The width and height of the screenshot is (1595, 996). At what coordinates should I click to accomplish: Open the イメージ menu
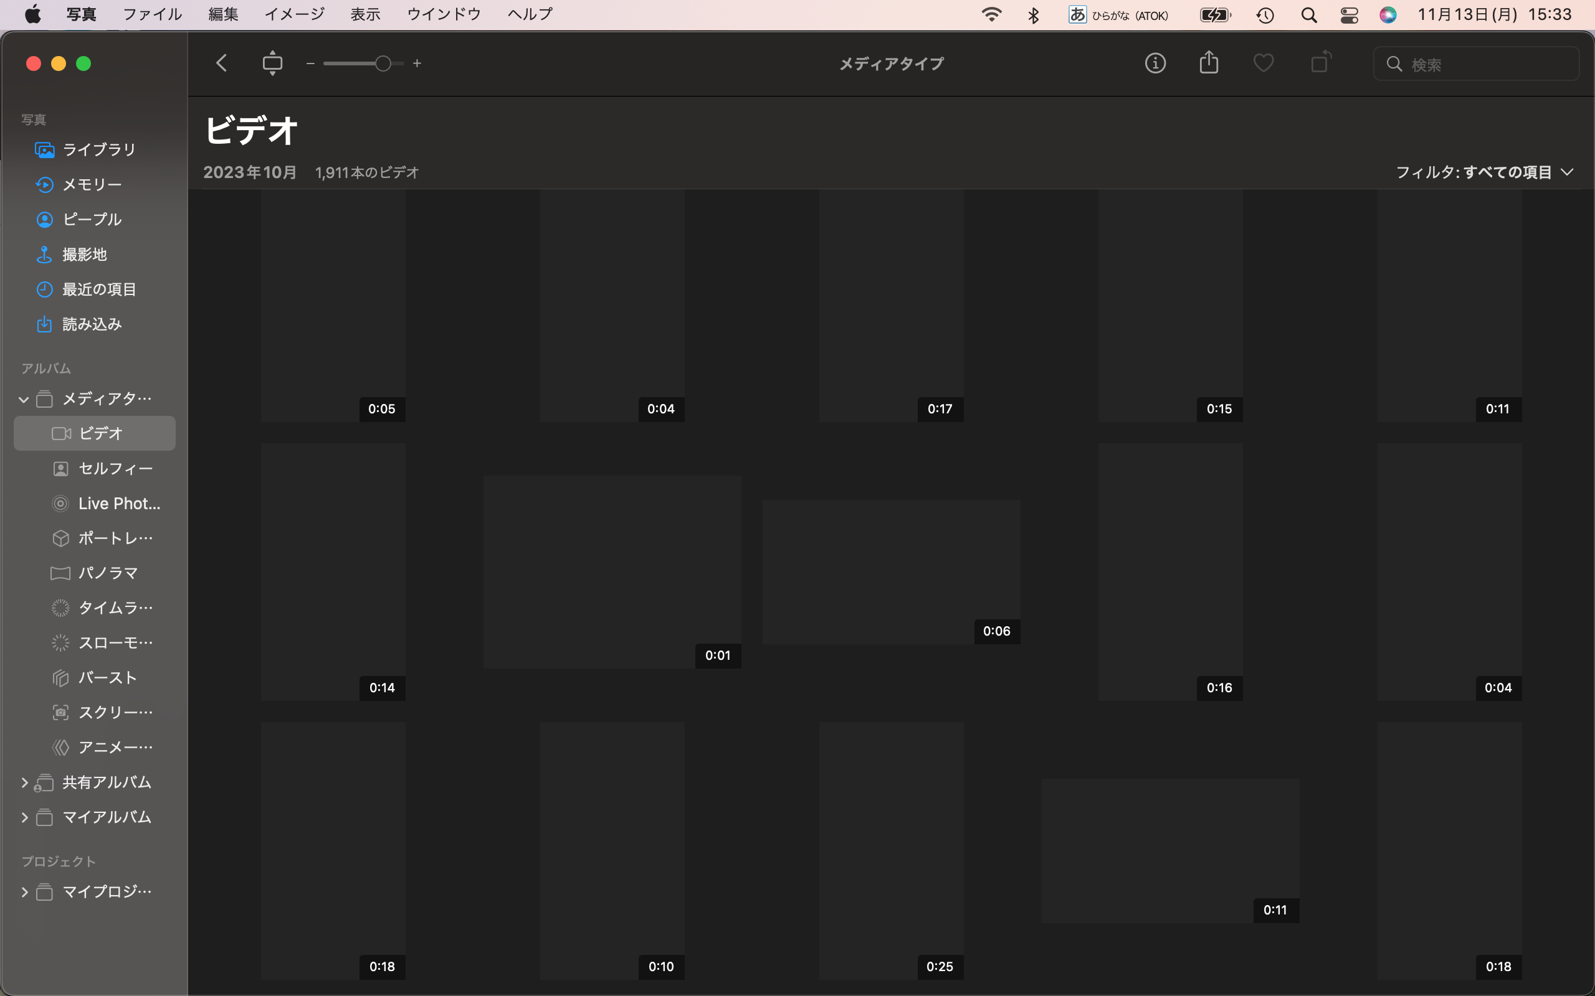[294, 14]
